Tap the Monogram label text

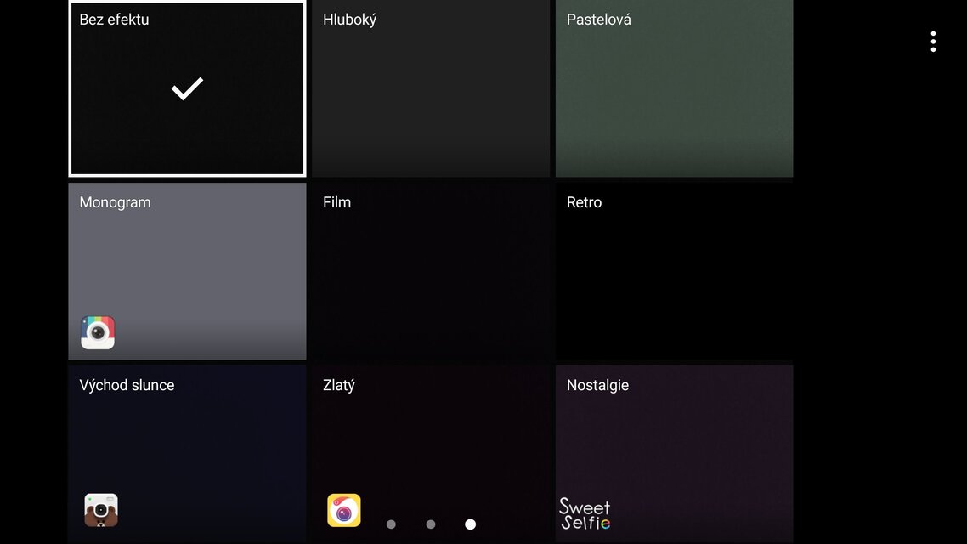click(x=115, y=202)
